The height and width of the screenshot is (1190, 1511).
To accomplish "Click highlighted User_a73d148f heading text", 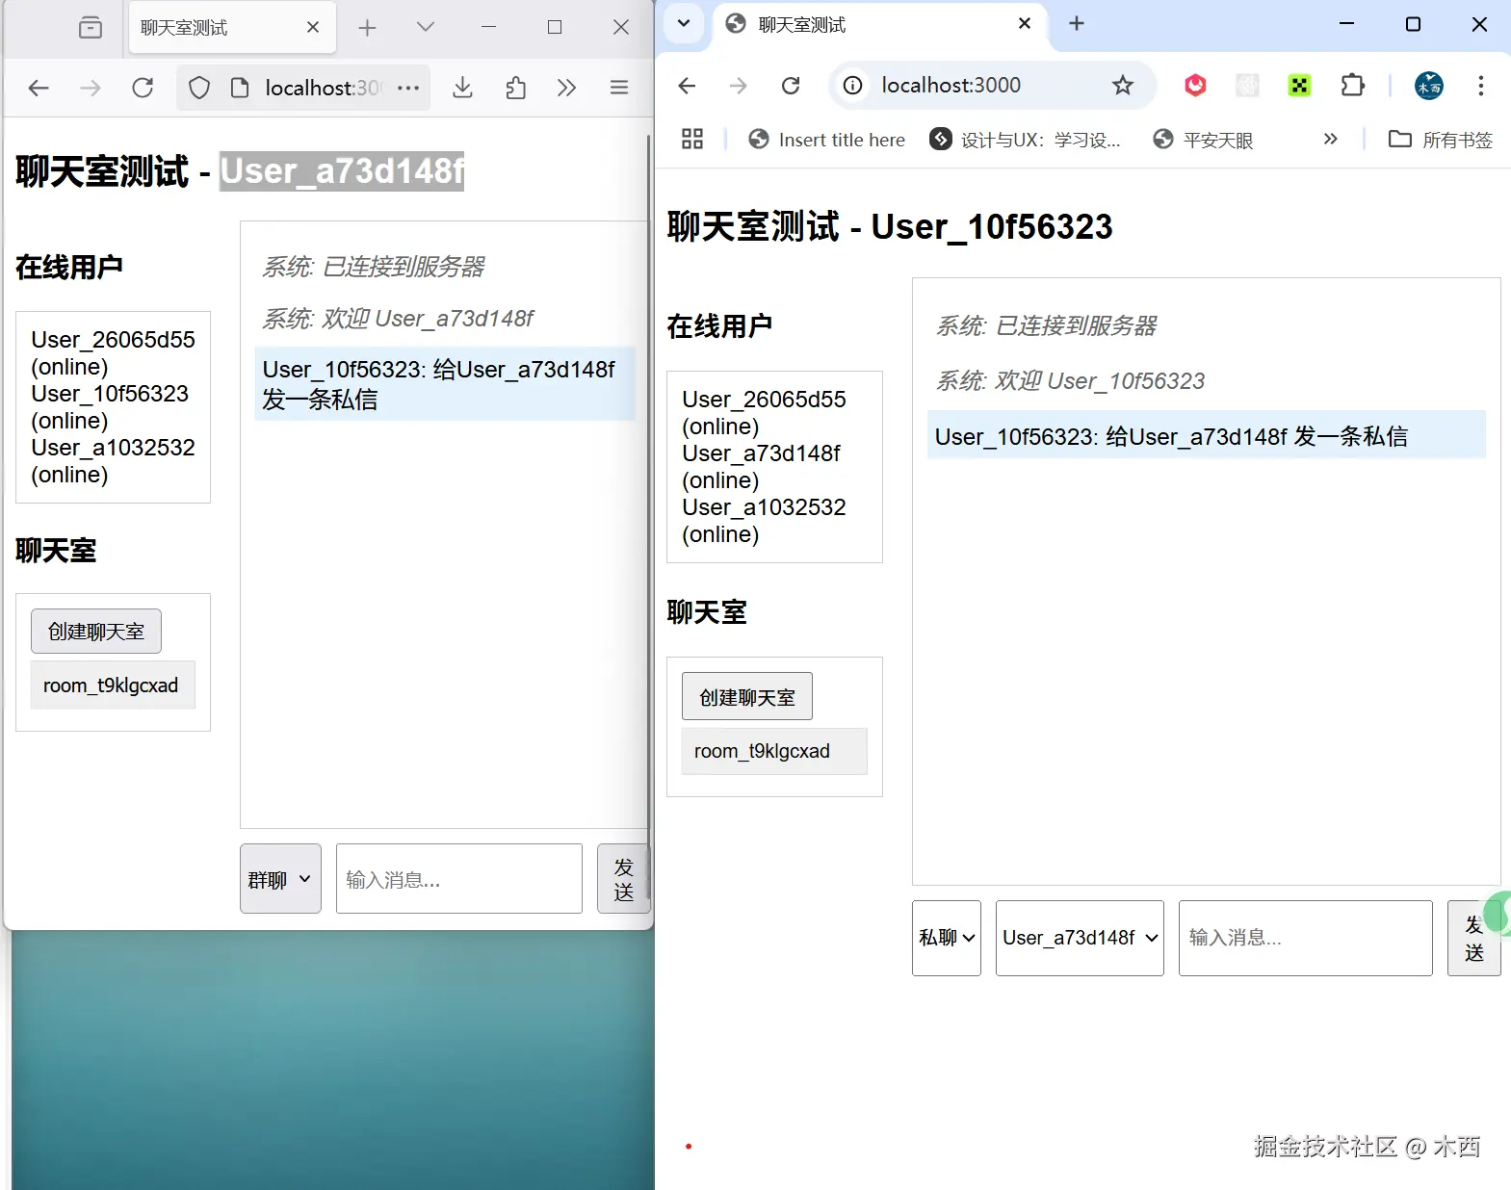I will 342,170.
